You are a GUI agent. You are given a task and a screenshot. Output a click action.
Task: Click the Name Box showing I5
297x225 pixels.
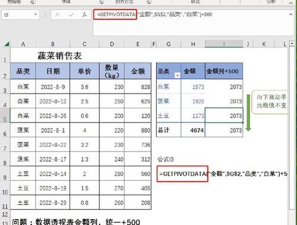[x=20, y=15]
